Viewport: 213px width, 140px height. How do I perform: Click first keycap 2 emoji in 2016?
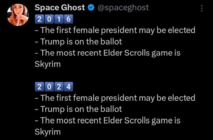(x=40, y=19)
